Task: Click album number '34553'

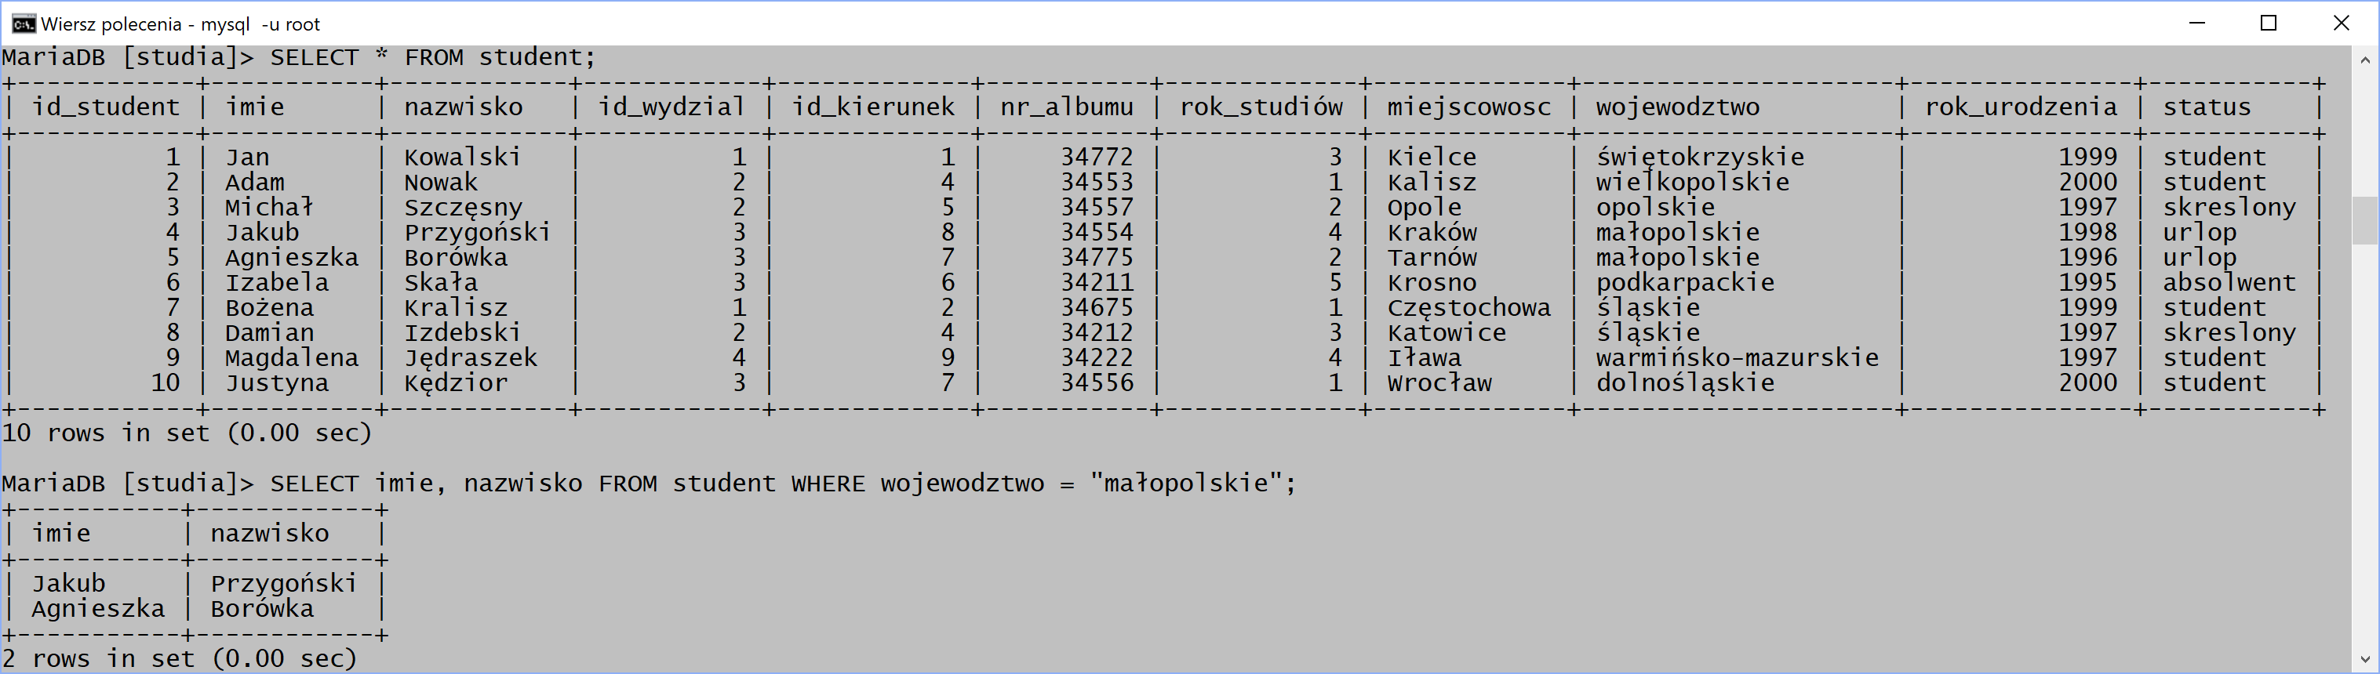Action: [1097, 182]
